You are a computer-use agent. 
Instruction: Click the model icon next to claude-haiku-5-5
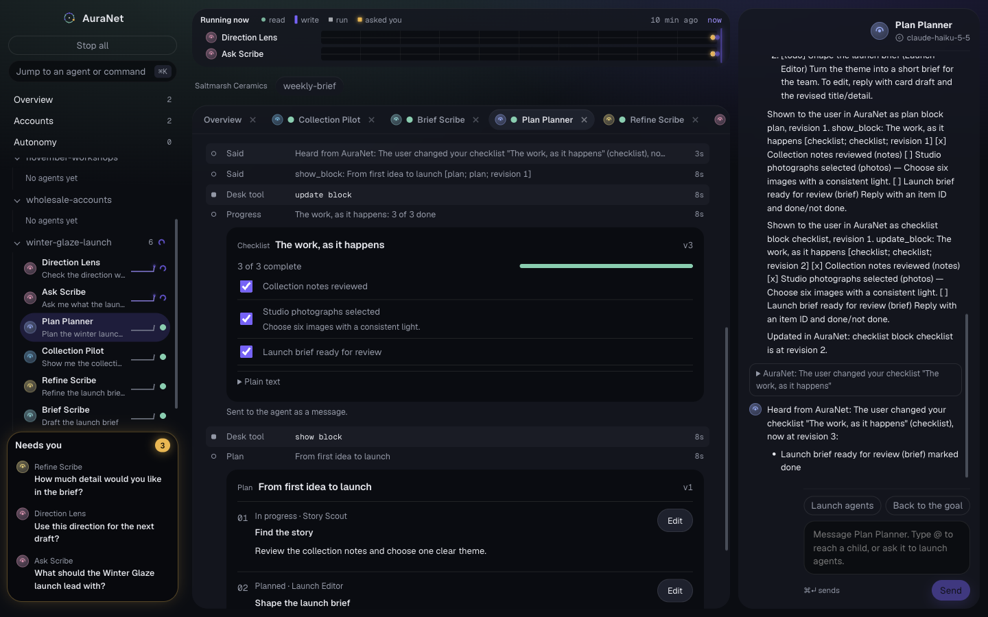point(899,38)
